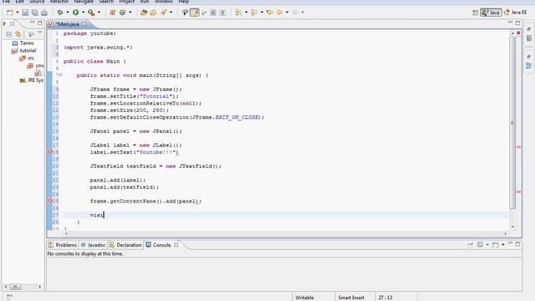Open the Source menu
The image size is (535, 301).
pyautogui.click(x=37, y=2)
